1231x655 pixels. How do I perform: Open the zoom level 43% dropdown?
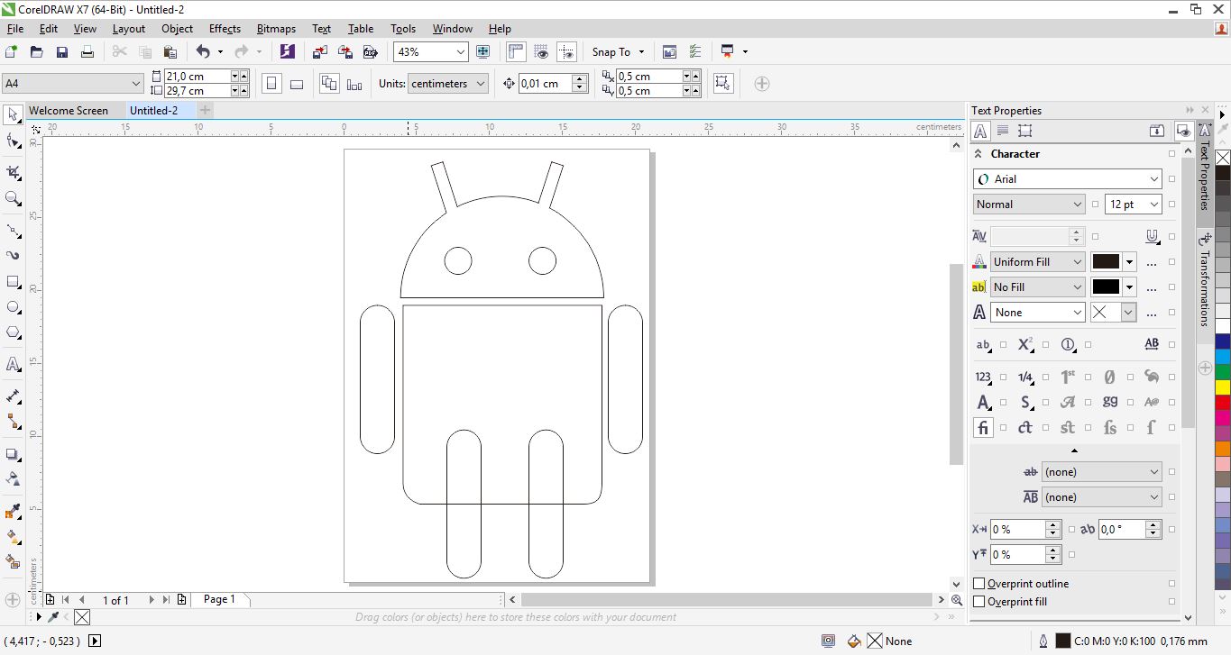460,52
